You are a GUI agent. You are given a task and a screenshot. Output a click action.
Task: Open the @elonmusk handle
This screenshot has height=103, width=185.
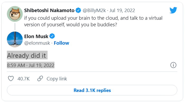[37, 43]
